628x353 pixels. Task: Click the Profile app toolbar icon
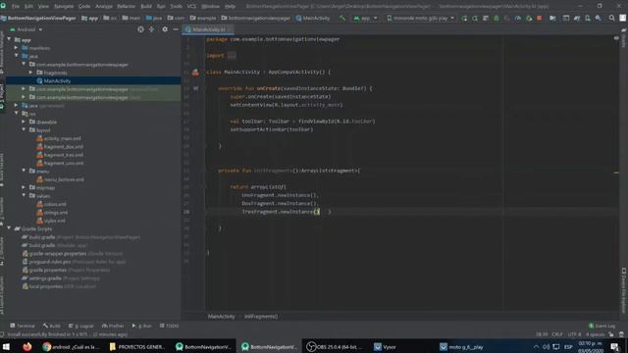pos(518,18)
